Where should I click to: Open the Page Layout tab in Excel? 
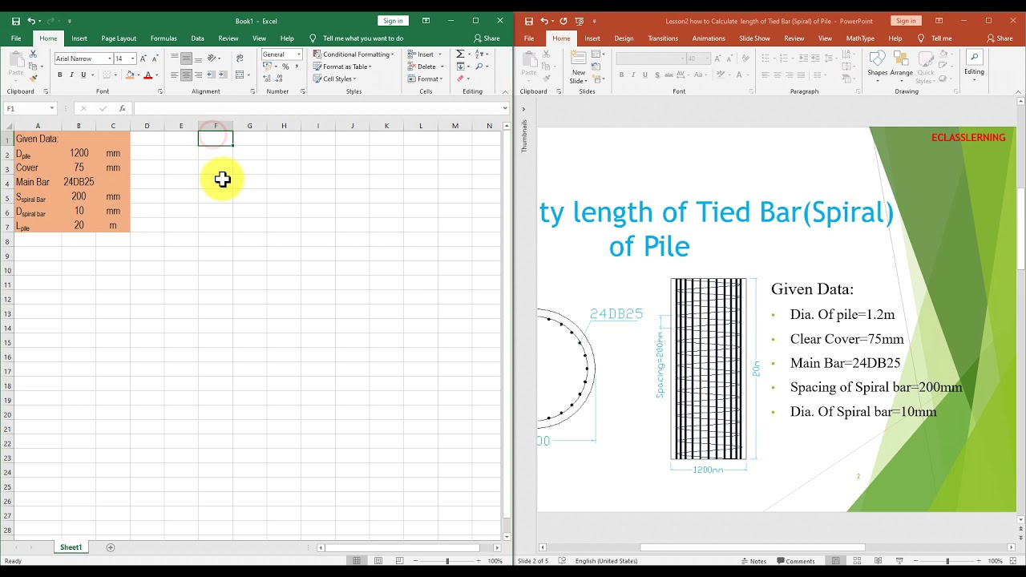tap(119, 38)
